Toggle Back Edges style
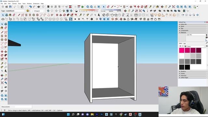 tap(52, 11)
